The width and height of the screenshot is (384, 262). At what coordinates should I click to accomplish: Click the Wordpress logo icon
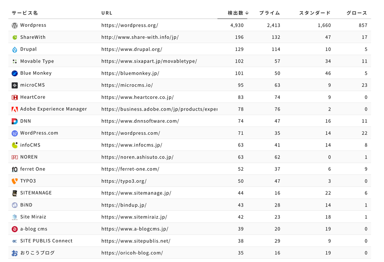point(15,25)
